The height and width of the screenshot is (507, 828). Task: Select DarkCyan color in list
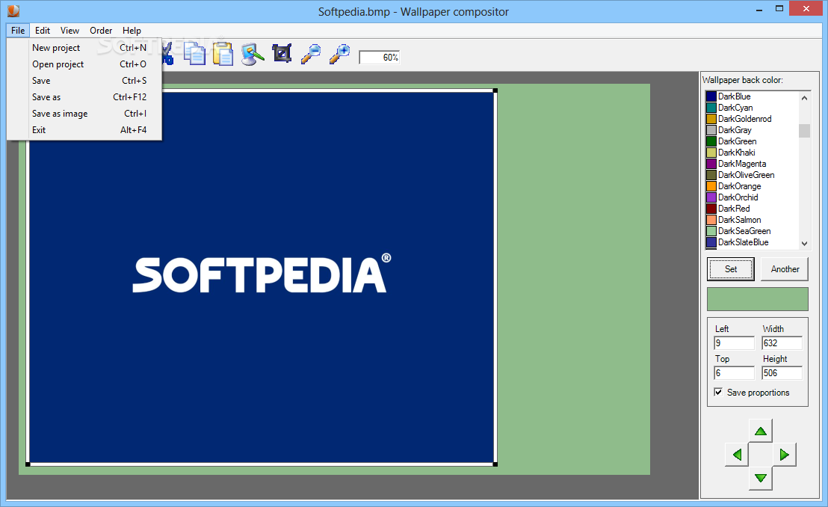(752, 108)
